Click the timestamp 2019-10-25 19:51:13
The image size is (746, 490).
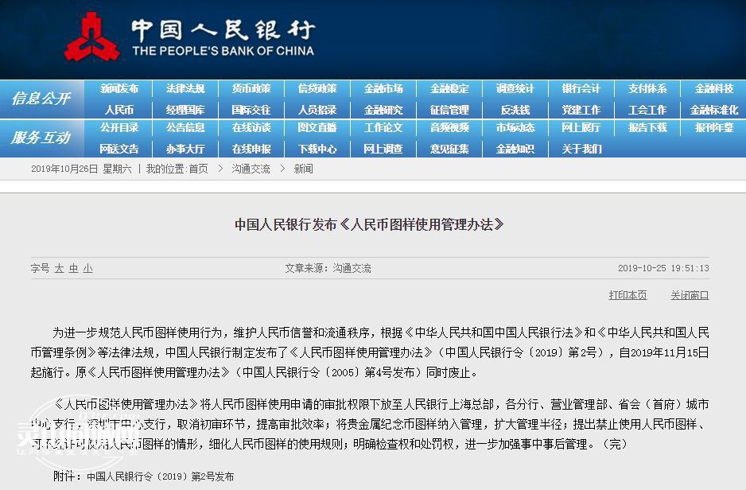663,268
